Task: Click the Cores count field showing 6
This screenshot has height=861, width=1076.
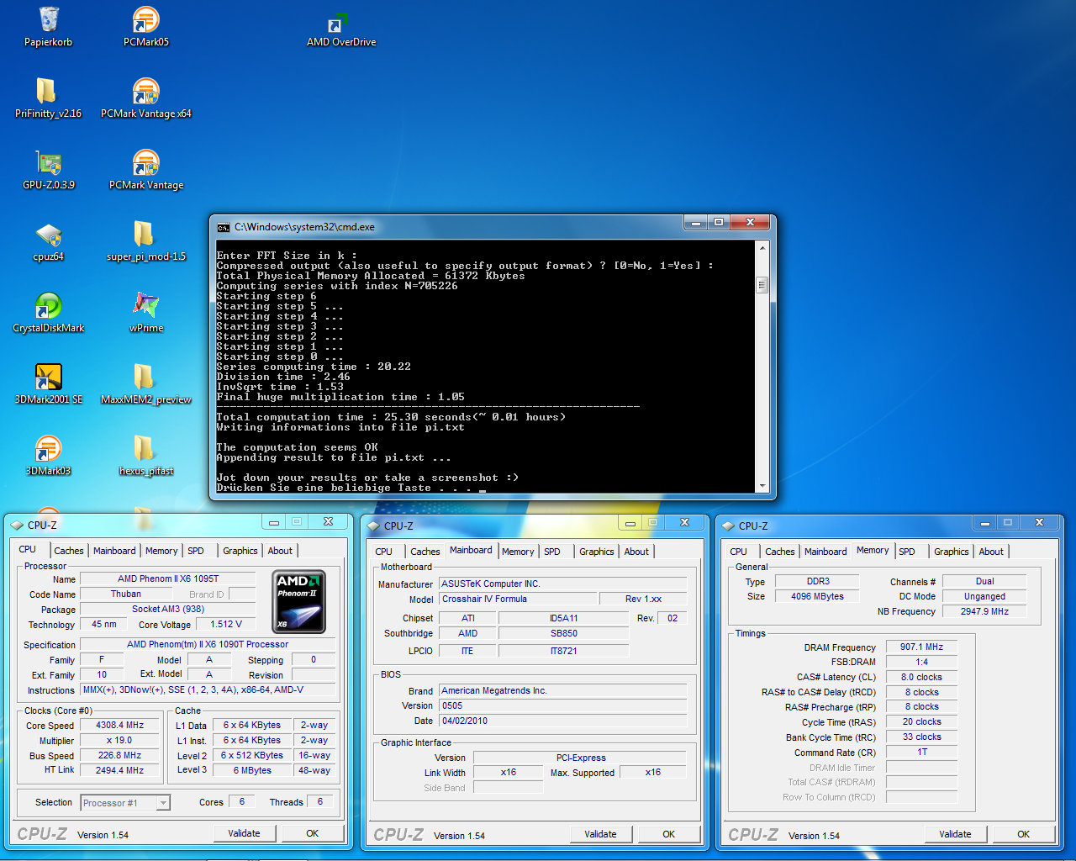Action: pos(242,801)
